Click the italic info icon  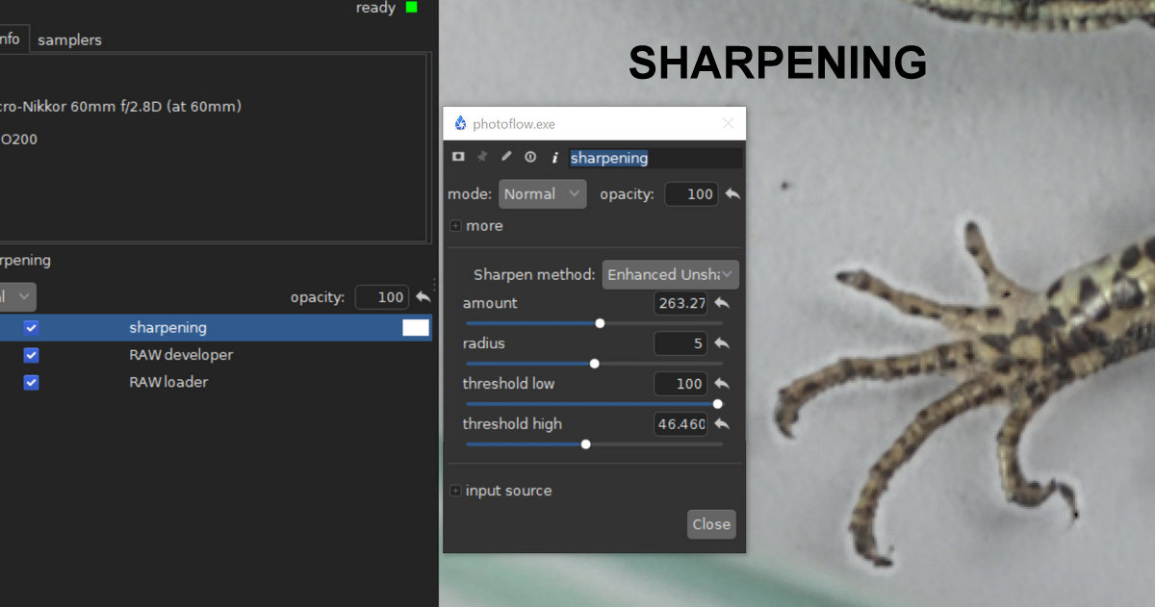[x=554, y=158]
